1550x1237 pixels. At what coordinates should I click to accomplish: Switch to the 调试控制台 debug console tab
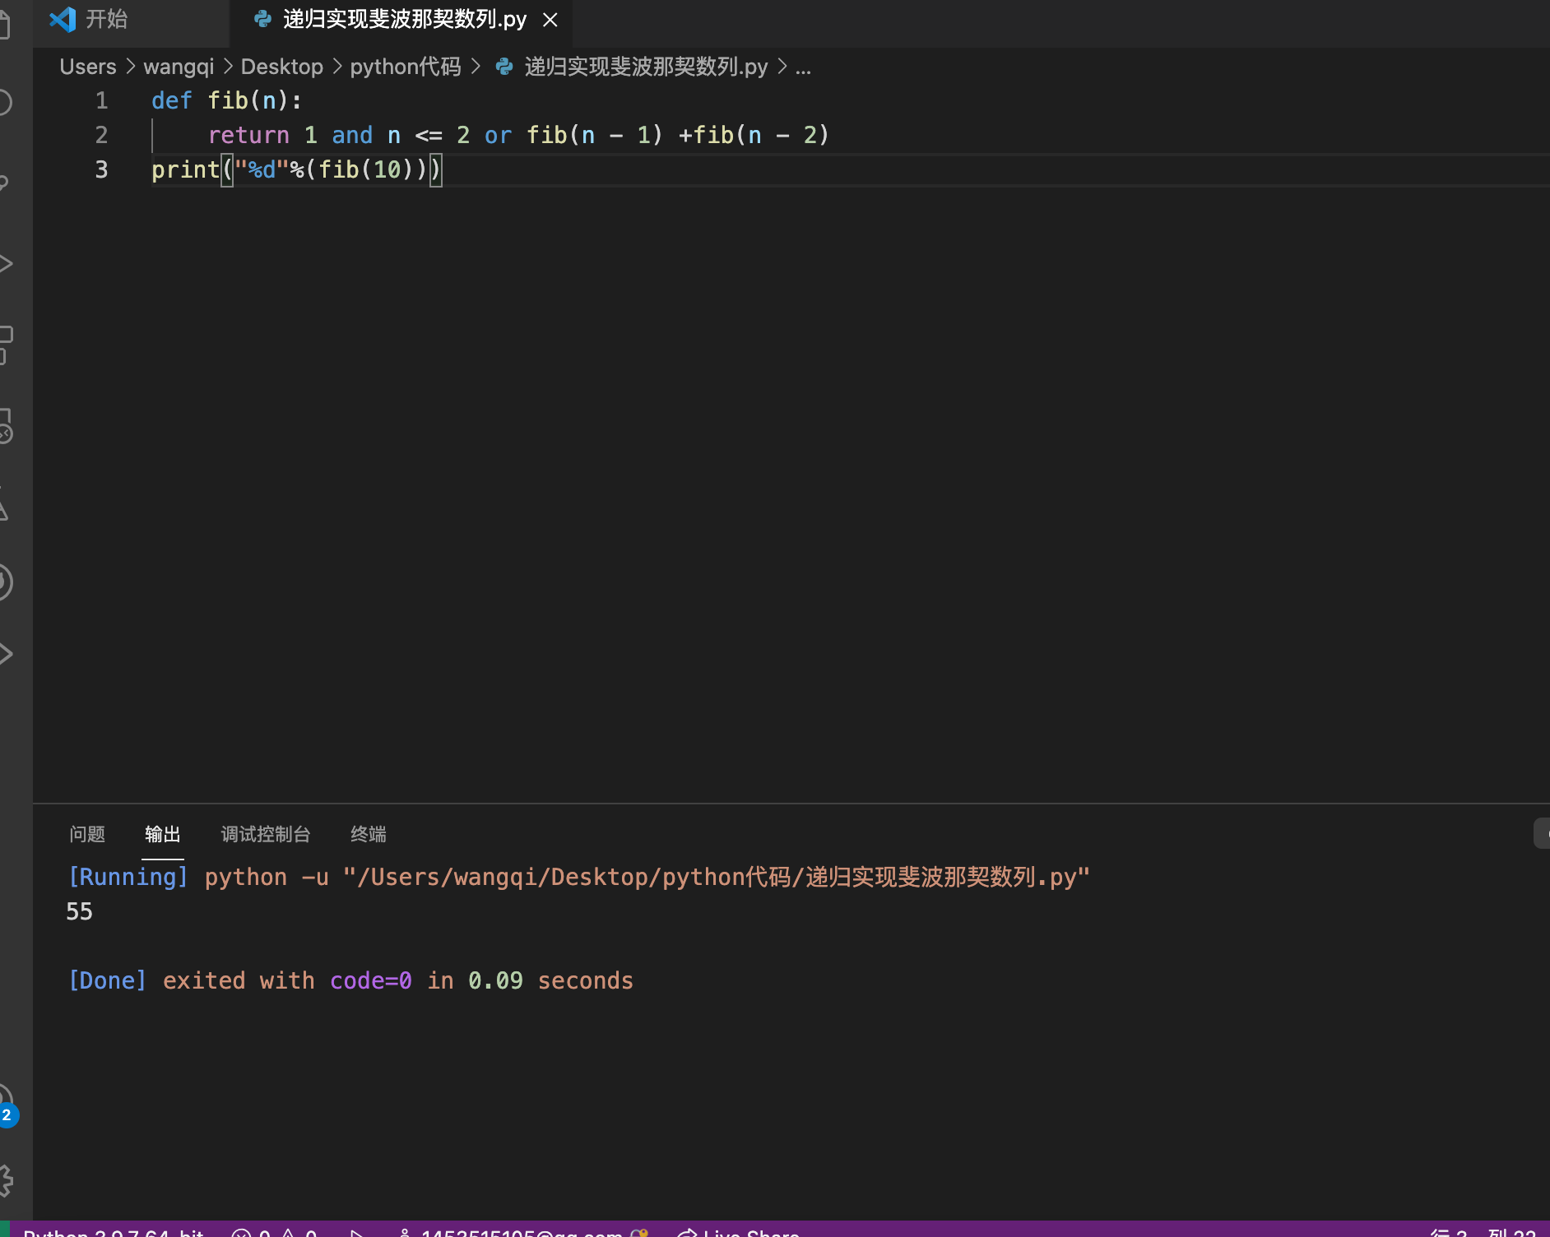pyautogui.click(x=266, y=834)
